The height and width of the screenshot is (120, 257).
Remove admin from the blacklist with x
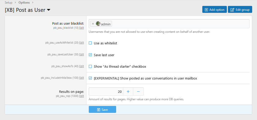click(x=93, y=24)
